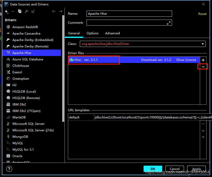This screenshot has width=212, height=177.
Task: Confirm with the OK button
Action: [153, 169]
